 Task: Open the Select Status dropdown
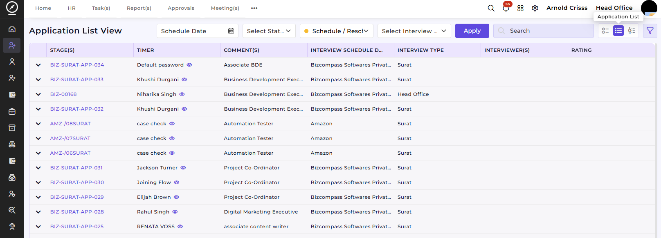(x=269, y=31)
